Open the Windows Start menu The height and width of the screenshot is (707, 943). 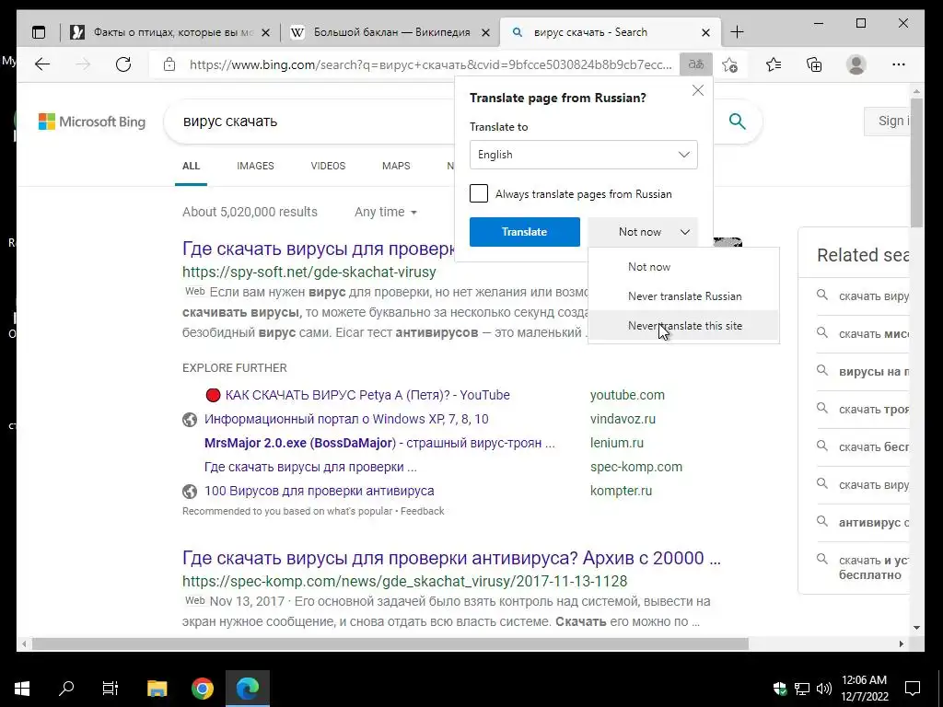click(22, 688)
